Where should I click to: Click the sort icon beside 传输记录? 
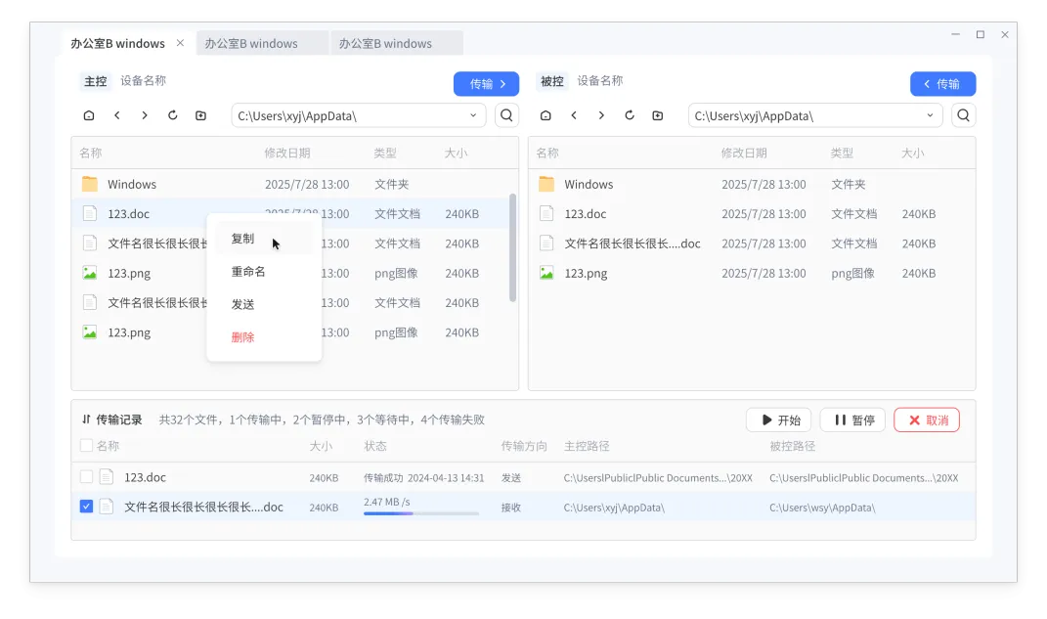pyautogui.click(x=86, y=420)
